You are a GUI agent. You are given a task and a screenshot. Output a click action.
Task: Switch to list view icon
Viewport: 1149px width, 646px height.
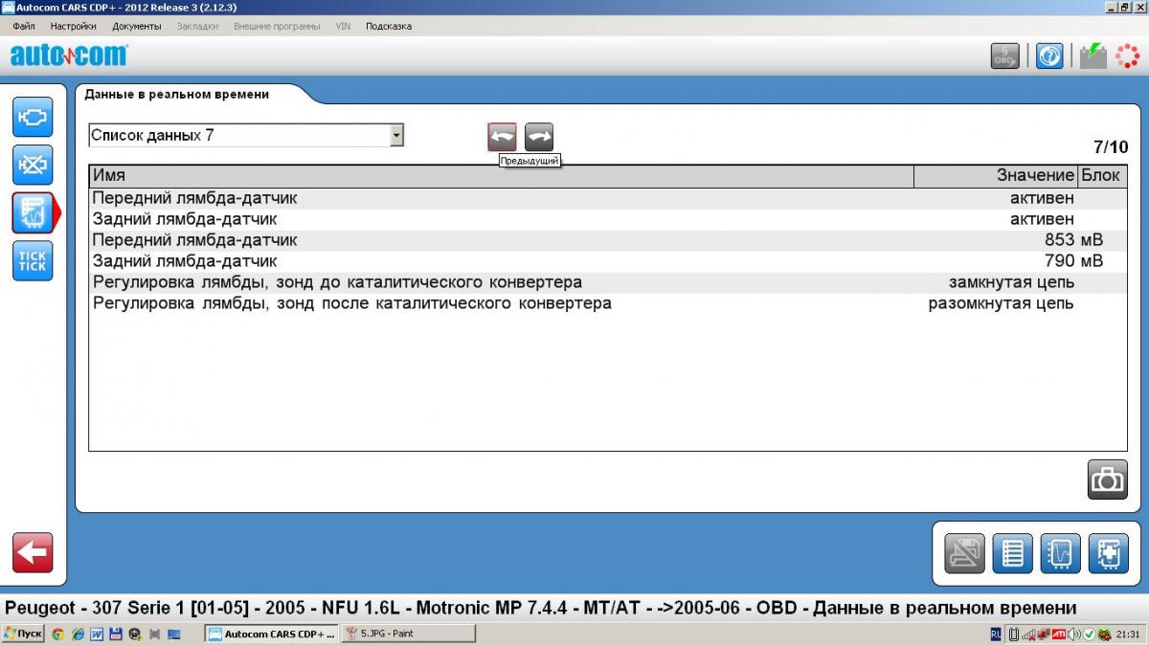click(1012, 553)
